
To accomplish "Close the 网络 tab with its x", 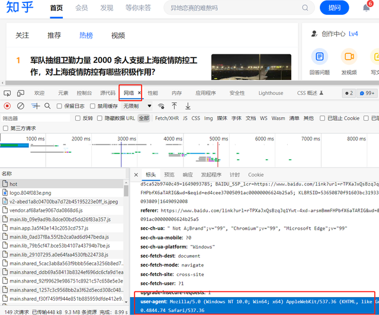I will [x=139, y=93].
